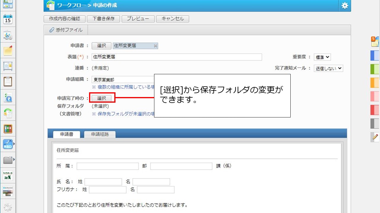
Task: Select the green color tab swatch
Action: pyautogui.click(x=375, y=69)
